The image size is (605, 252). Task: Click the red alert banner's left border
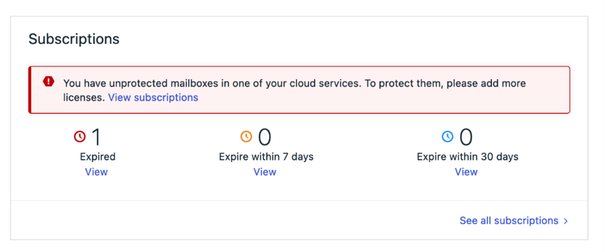[29, 90]
